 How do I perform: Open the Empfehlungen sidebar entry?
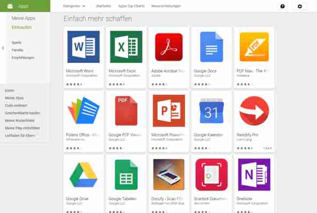pyautogui.click(x=23, y=58)
